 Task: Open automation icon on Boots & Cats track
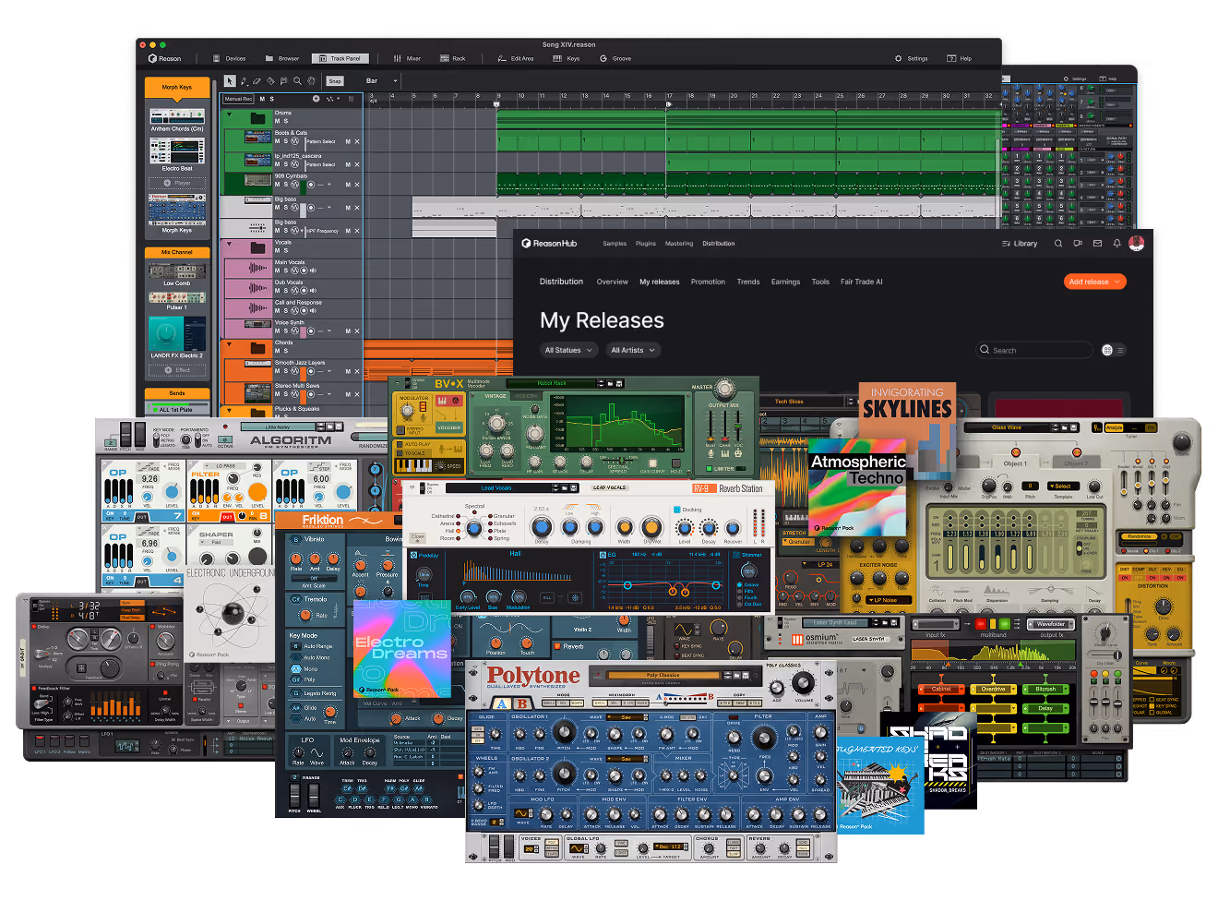[x=295, y=141]
